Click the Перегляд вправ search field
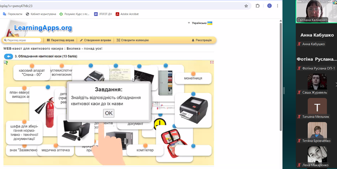 22,40
